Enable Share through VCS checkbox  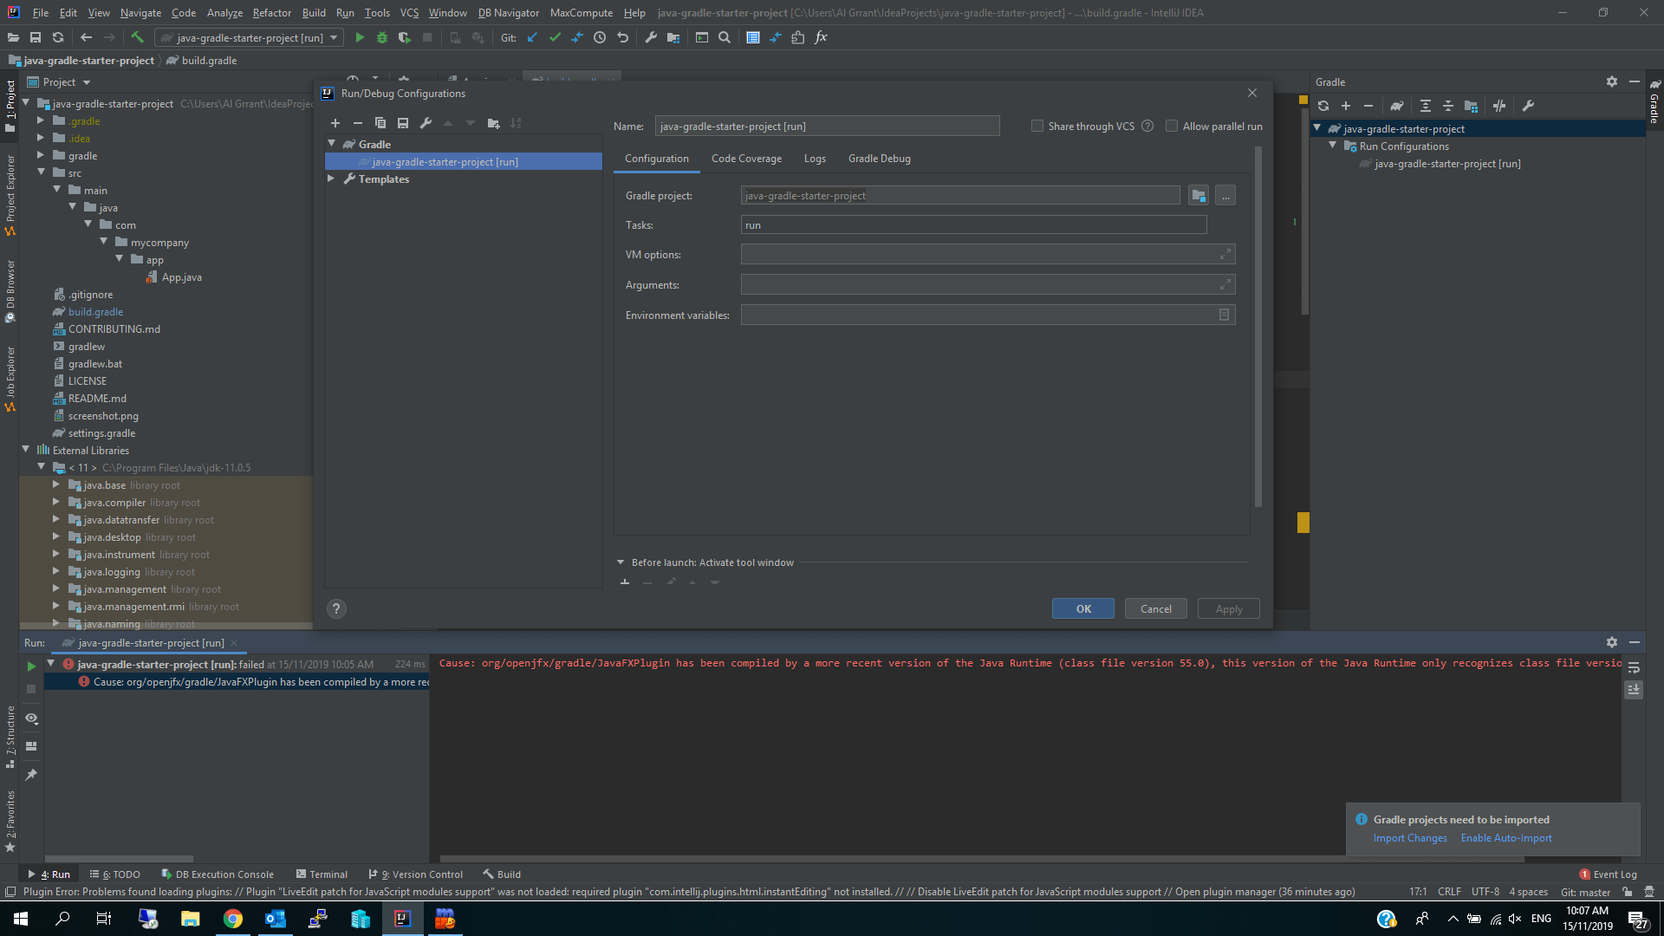click(1037, 127)
